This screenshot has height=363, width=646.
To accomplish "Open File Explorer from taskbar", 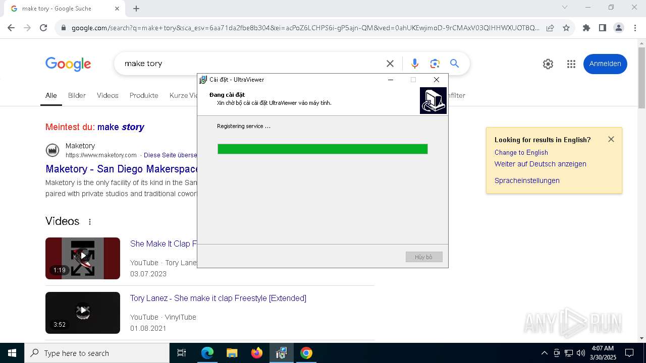I will [232, 353].
